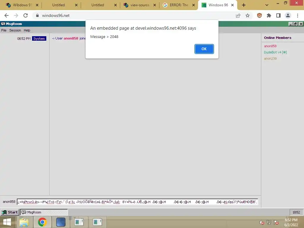Click the site lock icon

[37, 15]
